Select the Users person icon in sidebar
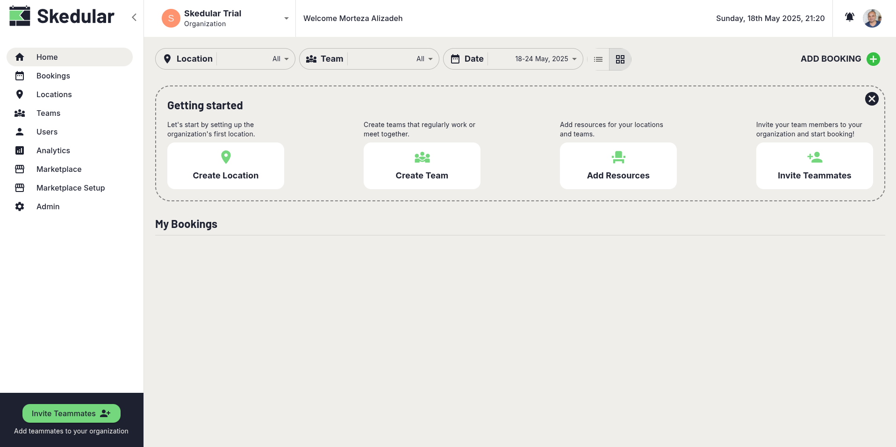The width and height of the screenshot is (896, 447). (x=20, y=132)
